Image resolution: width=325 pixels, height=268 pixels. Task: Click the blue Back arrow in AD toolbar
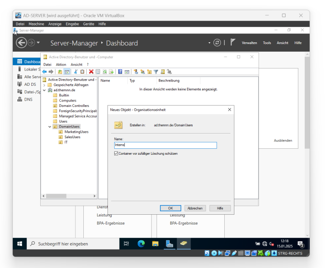pyautogui.click(x=44, y=72)
